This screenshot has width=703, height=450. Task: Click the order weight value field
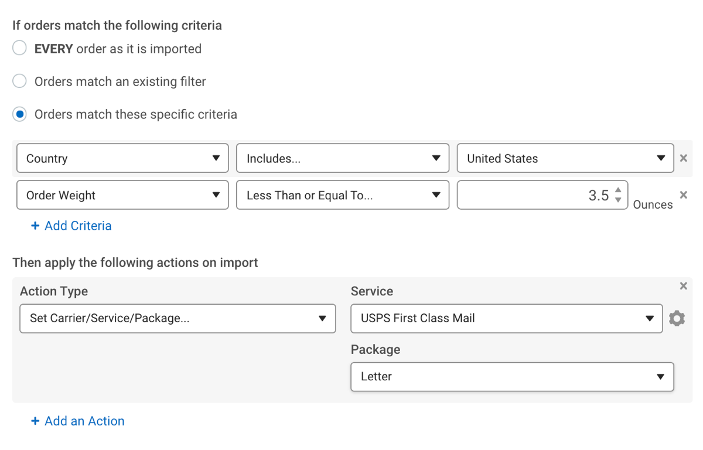point(533,195)
